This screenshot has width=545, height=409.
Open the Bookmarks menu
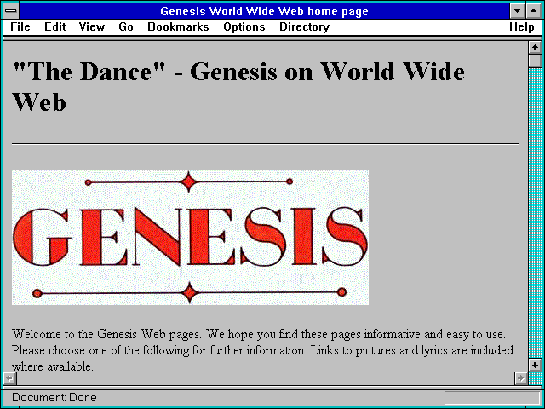[178, 27]
